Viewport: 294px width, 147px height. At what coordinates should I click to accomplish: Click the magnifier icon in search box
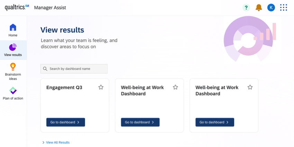pos(45,69)
